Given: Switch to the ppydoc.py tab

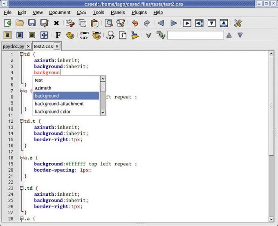Looking at the screenshot, I should click(x=13, y=47).
